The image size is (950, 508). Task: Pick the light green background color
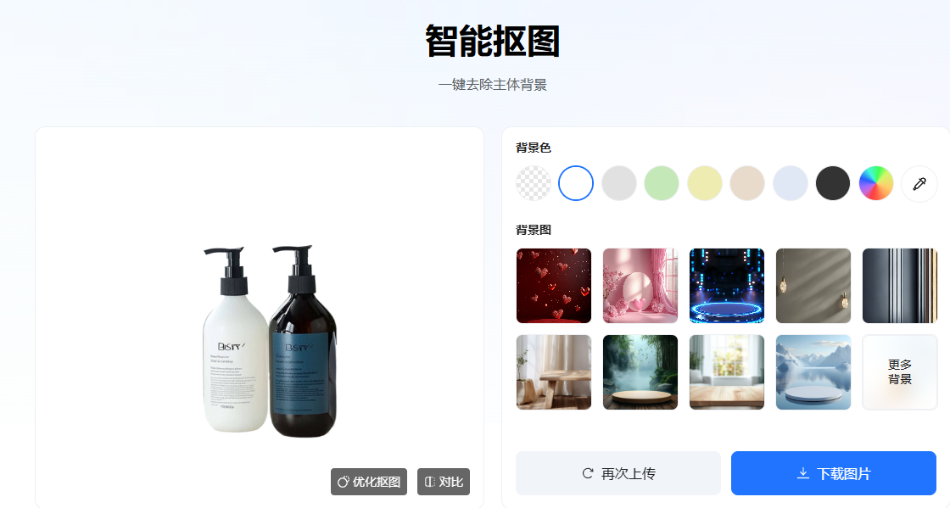tap(662, 183)
